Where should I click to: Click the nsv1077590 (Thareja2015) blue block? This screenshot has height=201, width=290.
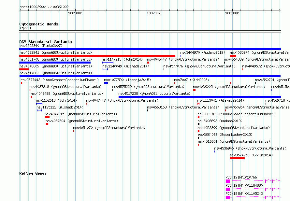(x=106, y=83)
